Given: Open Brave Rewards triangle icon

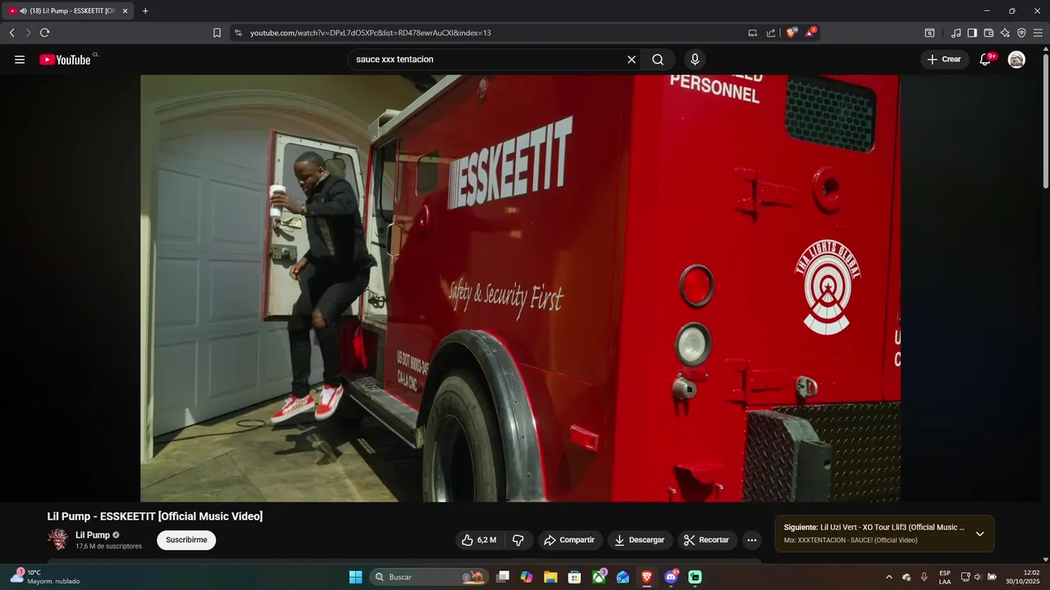Looking at the screenshot, I should 810,33.
